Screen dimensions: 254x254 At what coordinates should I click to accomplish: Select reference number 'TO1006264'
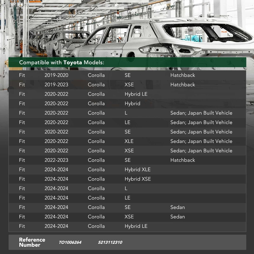[x=70, y=242]
